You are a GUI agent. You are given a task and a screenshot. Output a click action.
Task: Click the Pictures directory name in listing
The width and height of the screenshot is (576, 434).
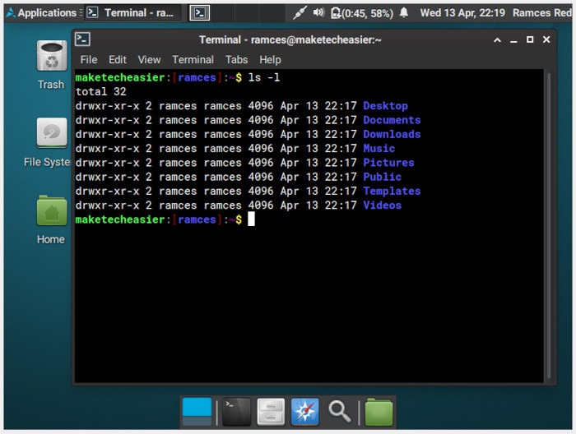(388, 163)
